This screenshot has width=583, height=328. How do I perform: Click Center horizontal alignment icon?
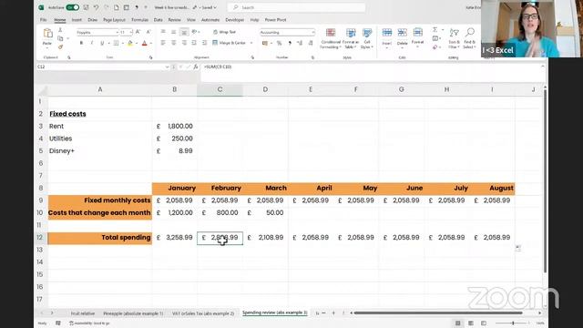click(174, 43)
